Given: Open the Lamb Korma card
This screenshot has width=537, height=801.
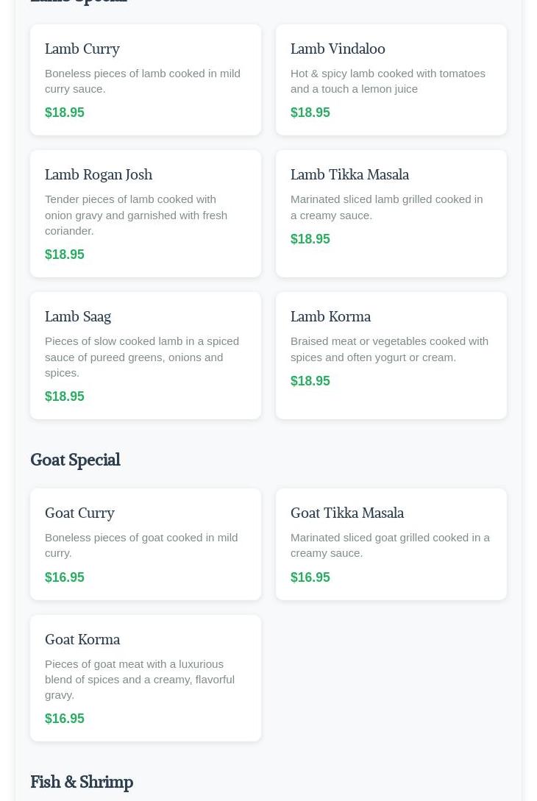Looking at the screenshot, I should 391,355.
